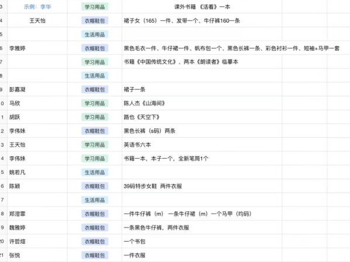Open 衣帽鞋包 tag in the 郑滢霏 row

click(x=95, y=214)
